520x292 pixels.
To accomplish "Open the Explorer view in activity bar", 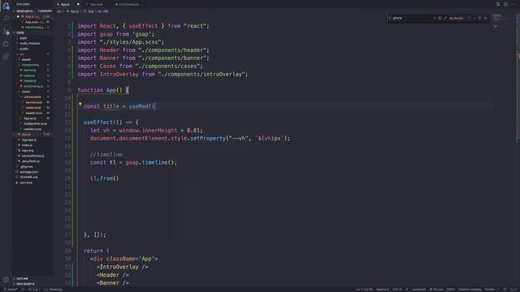I will click(6, 6).
